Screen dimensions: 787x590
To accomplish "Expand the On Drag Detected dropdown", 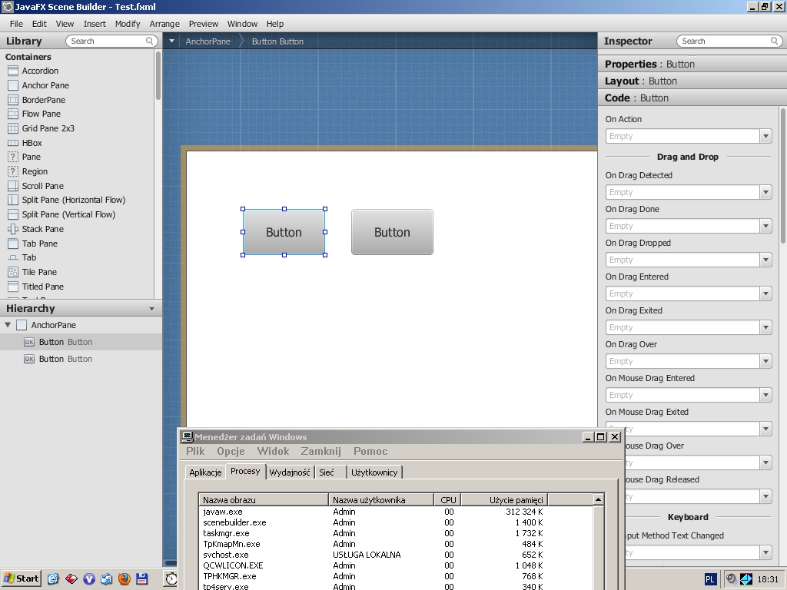I will coord(765,192).
